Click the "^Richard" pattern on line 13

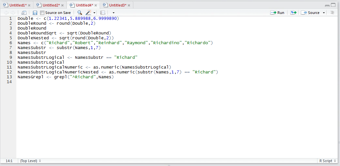point(82,77)
